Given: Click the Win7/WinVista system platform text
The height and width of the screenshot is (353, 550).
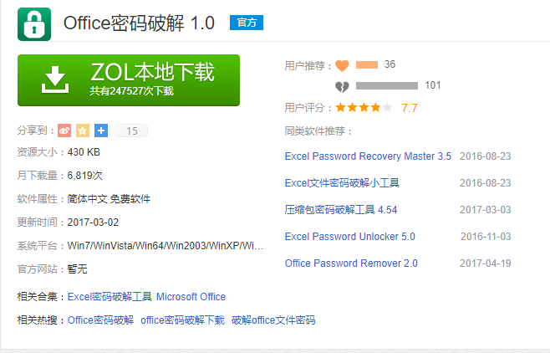Looking at the screenshot, I should (166, 246).
